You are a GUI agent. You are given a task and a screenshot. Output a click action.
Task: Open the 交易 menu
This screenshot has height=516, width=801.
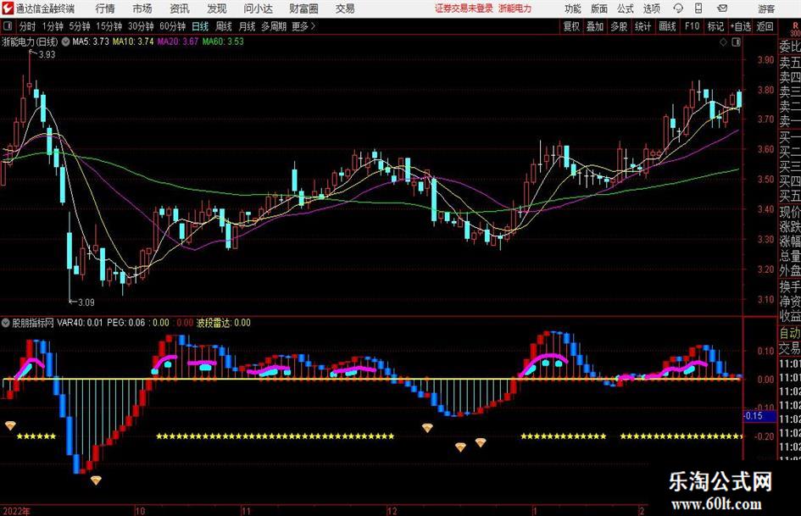(x=345, y=8)
